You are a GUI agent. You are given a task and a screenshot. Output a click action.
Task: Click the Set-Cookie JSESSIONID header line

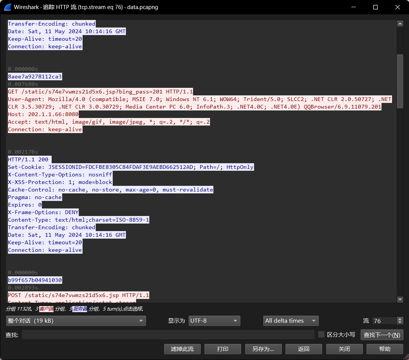131,167
